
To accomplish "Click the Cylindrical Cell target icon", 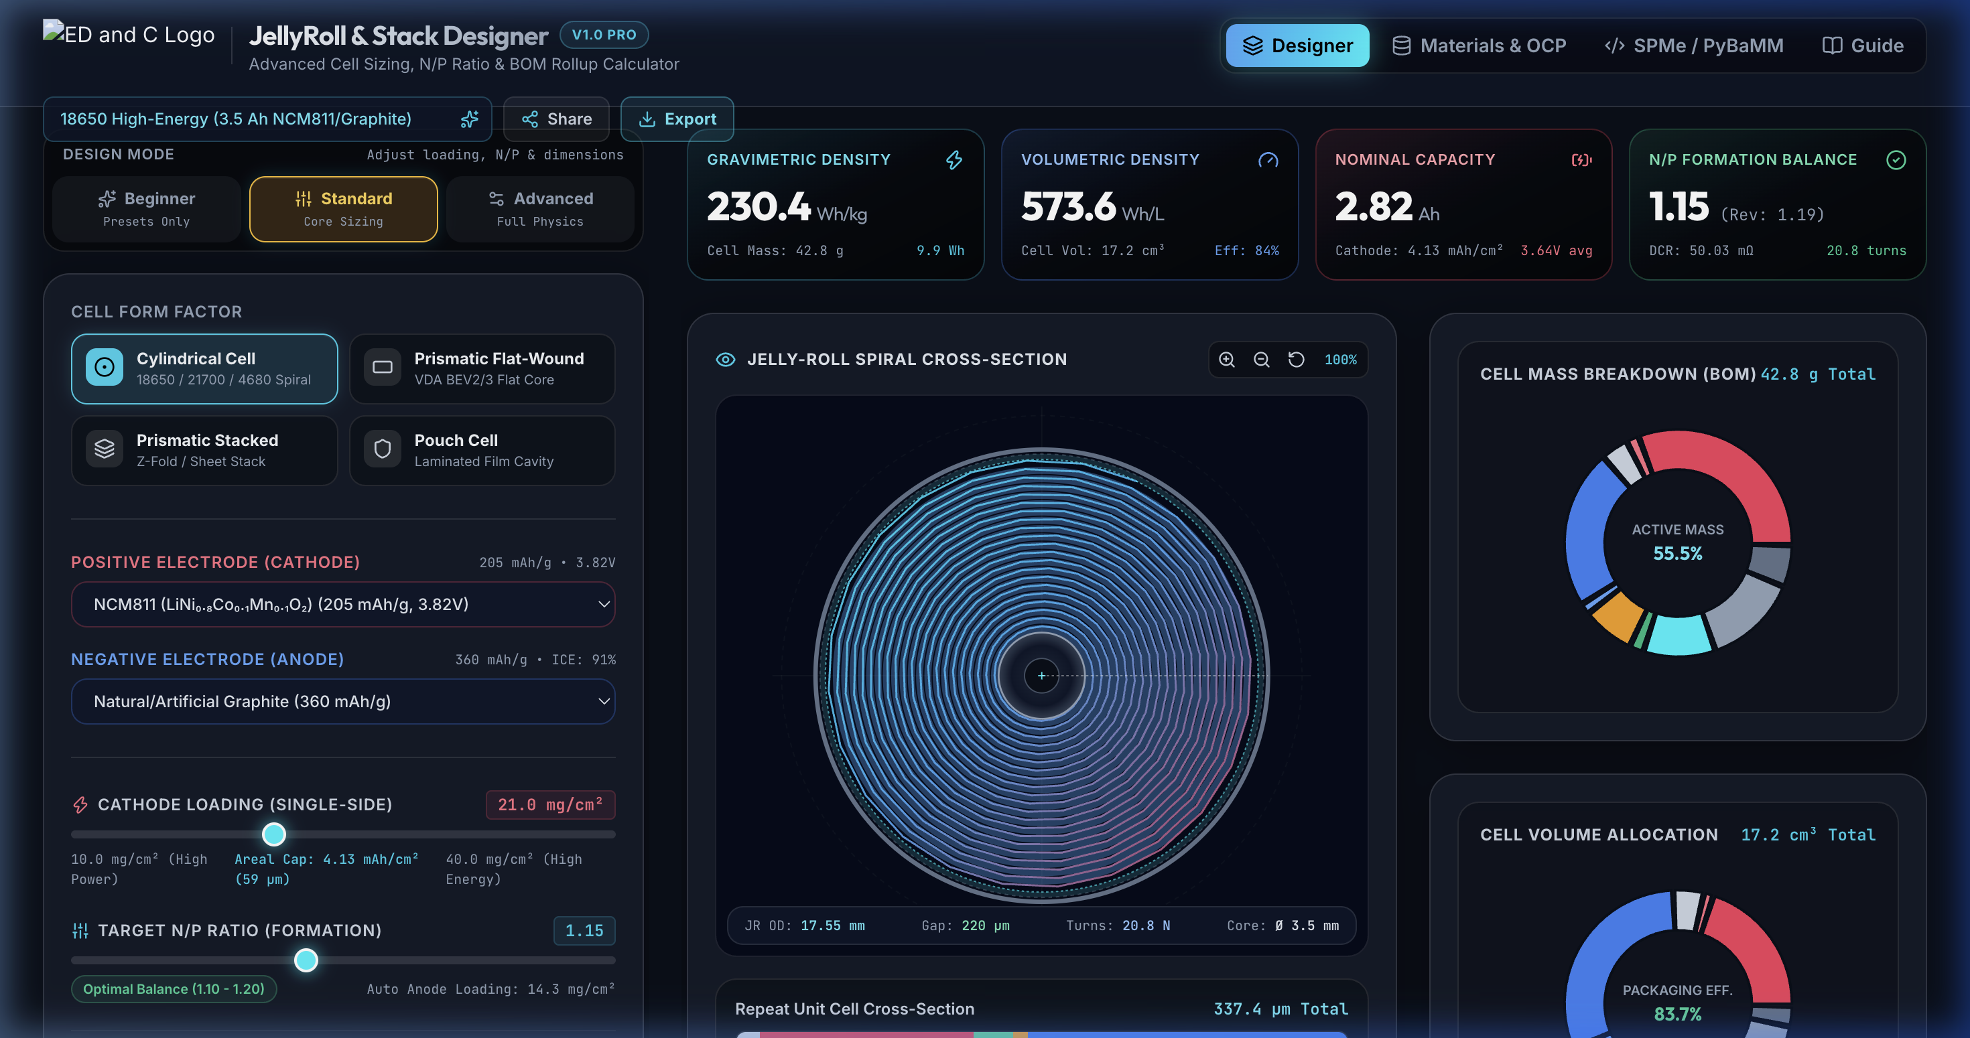I will click(x=105, y=368).
